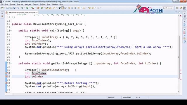Save the current Java file
Image resolution: width=187 pixels, height=105 pixels.
click(x=7, y=8)
